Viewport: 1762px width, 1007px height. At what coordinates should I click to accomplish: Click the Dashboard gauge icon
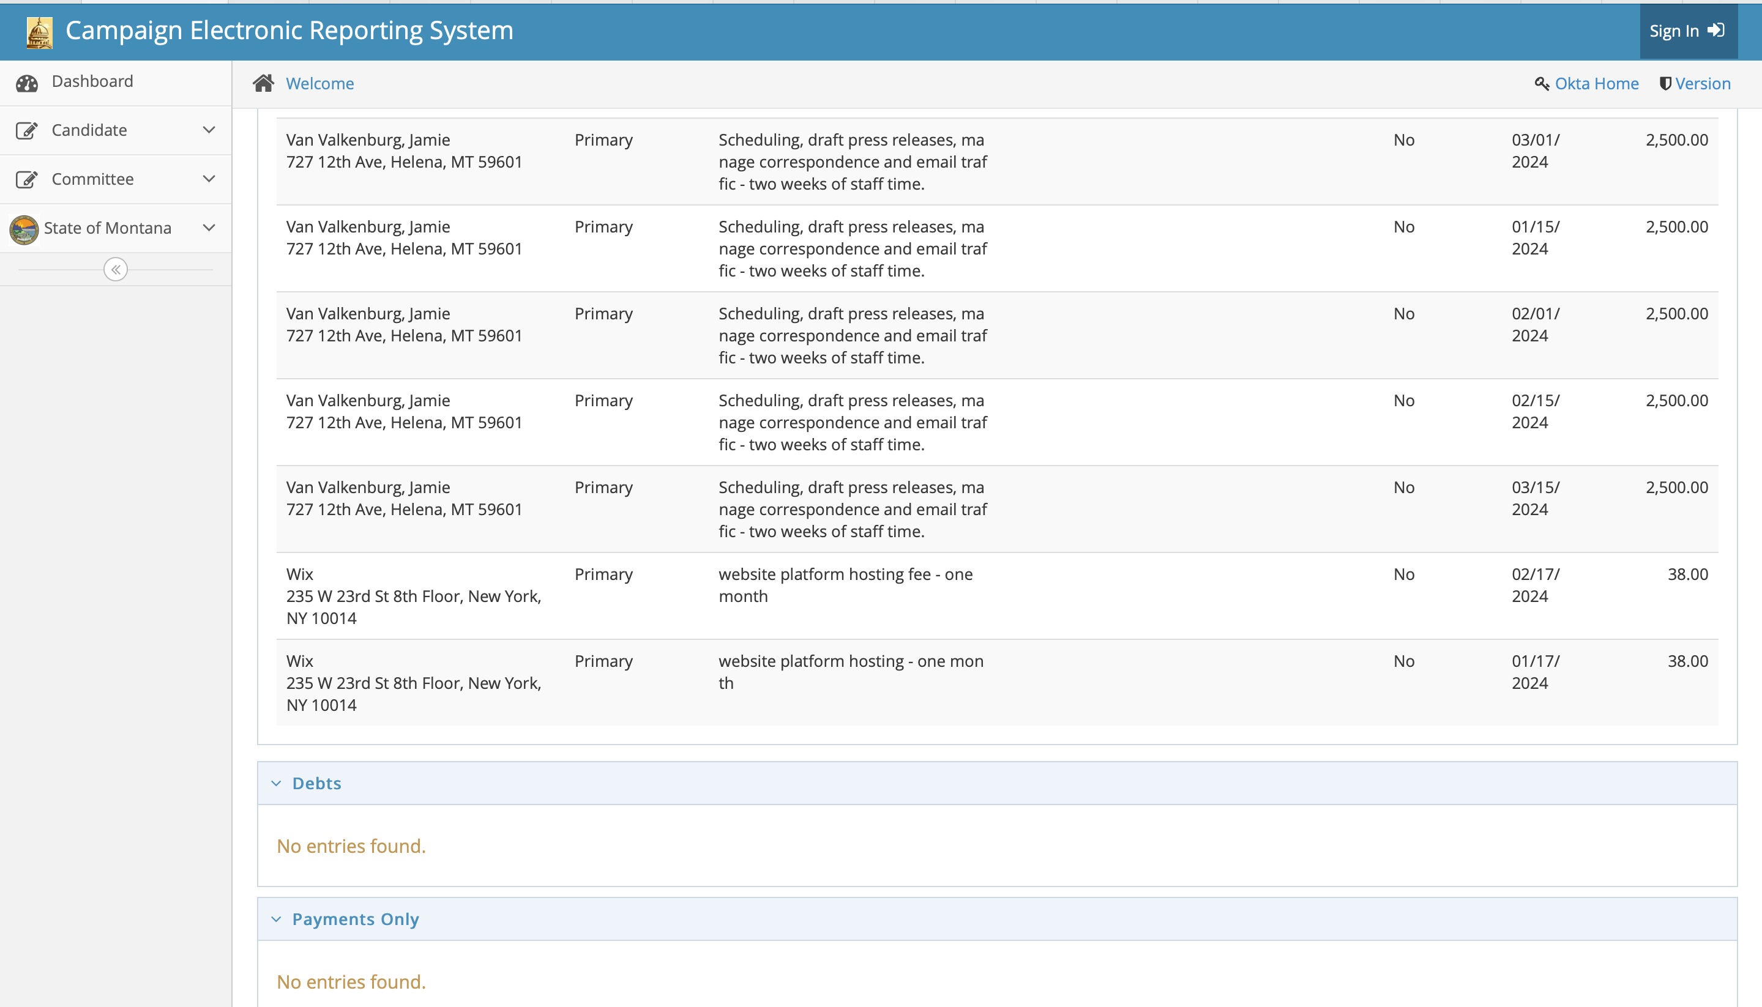coord(27,83)
